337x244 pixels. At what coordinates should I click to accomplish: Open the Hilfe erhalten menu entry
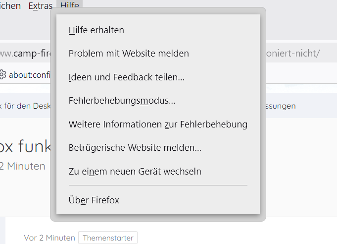[x=96, y=30]
